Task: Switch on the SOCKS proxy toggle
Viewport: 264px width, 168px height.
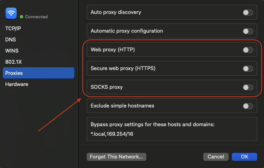Action: [x=248, y=87]
